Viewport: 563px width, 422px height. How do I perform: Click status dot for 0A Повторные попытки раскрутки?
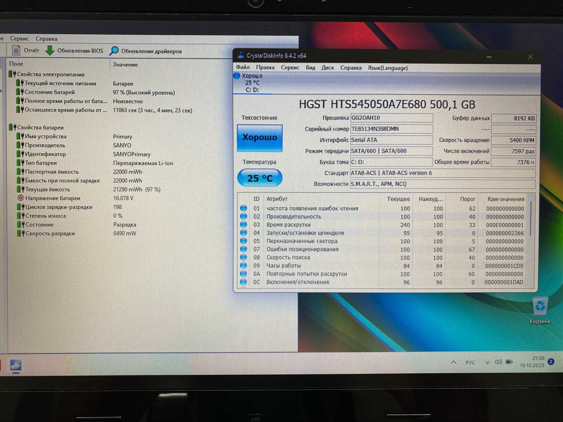pos(243,273)
